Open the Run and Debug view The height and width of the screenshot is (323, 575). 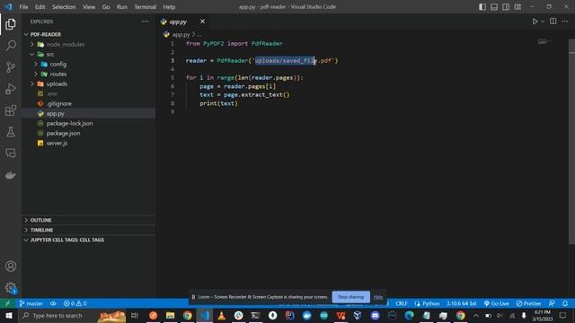11,89
